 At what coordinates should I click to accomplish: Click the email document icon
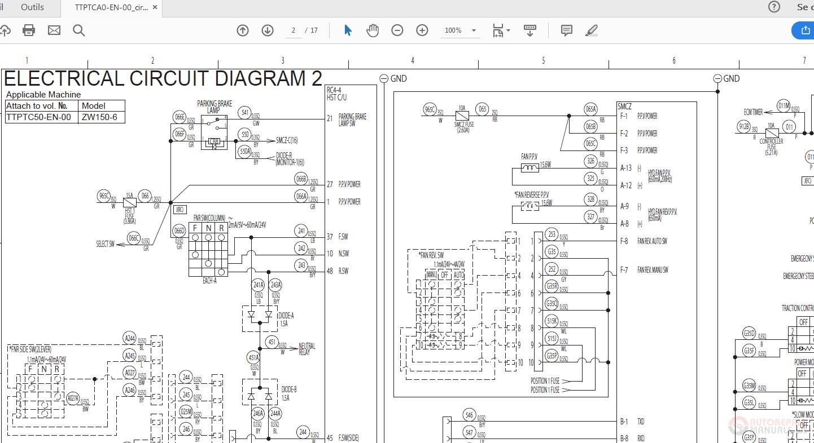tap(54, 30)
